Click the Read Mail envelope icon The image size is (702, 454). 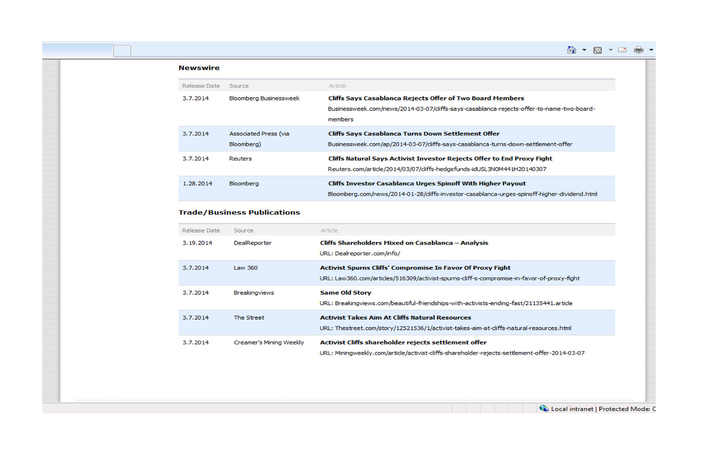tap(622, 50)
